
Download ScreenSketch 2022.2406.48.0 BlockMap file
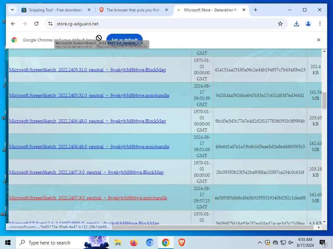(87, 121)
